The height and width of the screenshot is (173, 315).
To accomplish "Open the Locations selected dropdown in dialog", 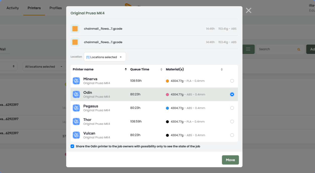I will pos(105,57).
